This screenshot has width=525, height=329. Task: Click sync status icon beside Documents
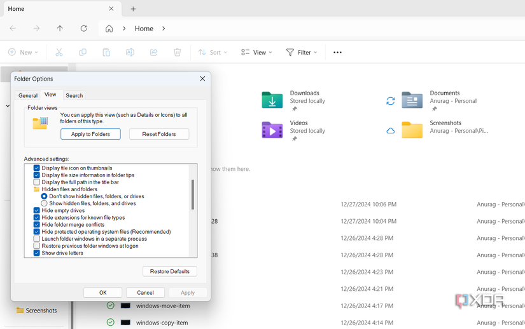[x=390, y=101]
